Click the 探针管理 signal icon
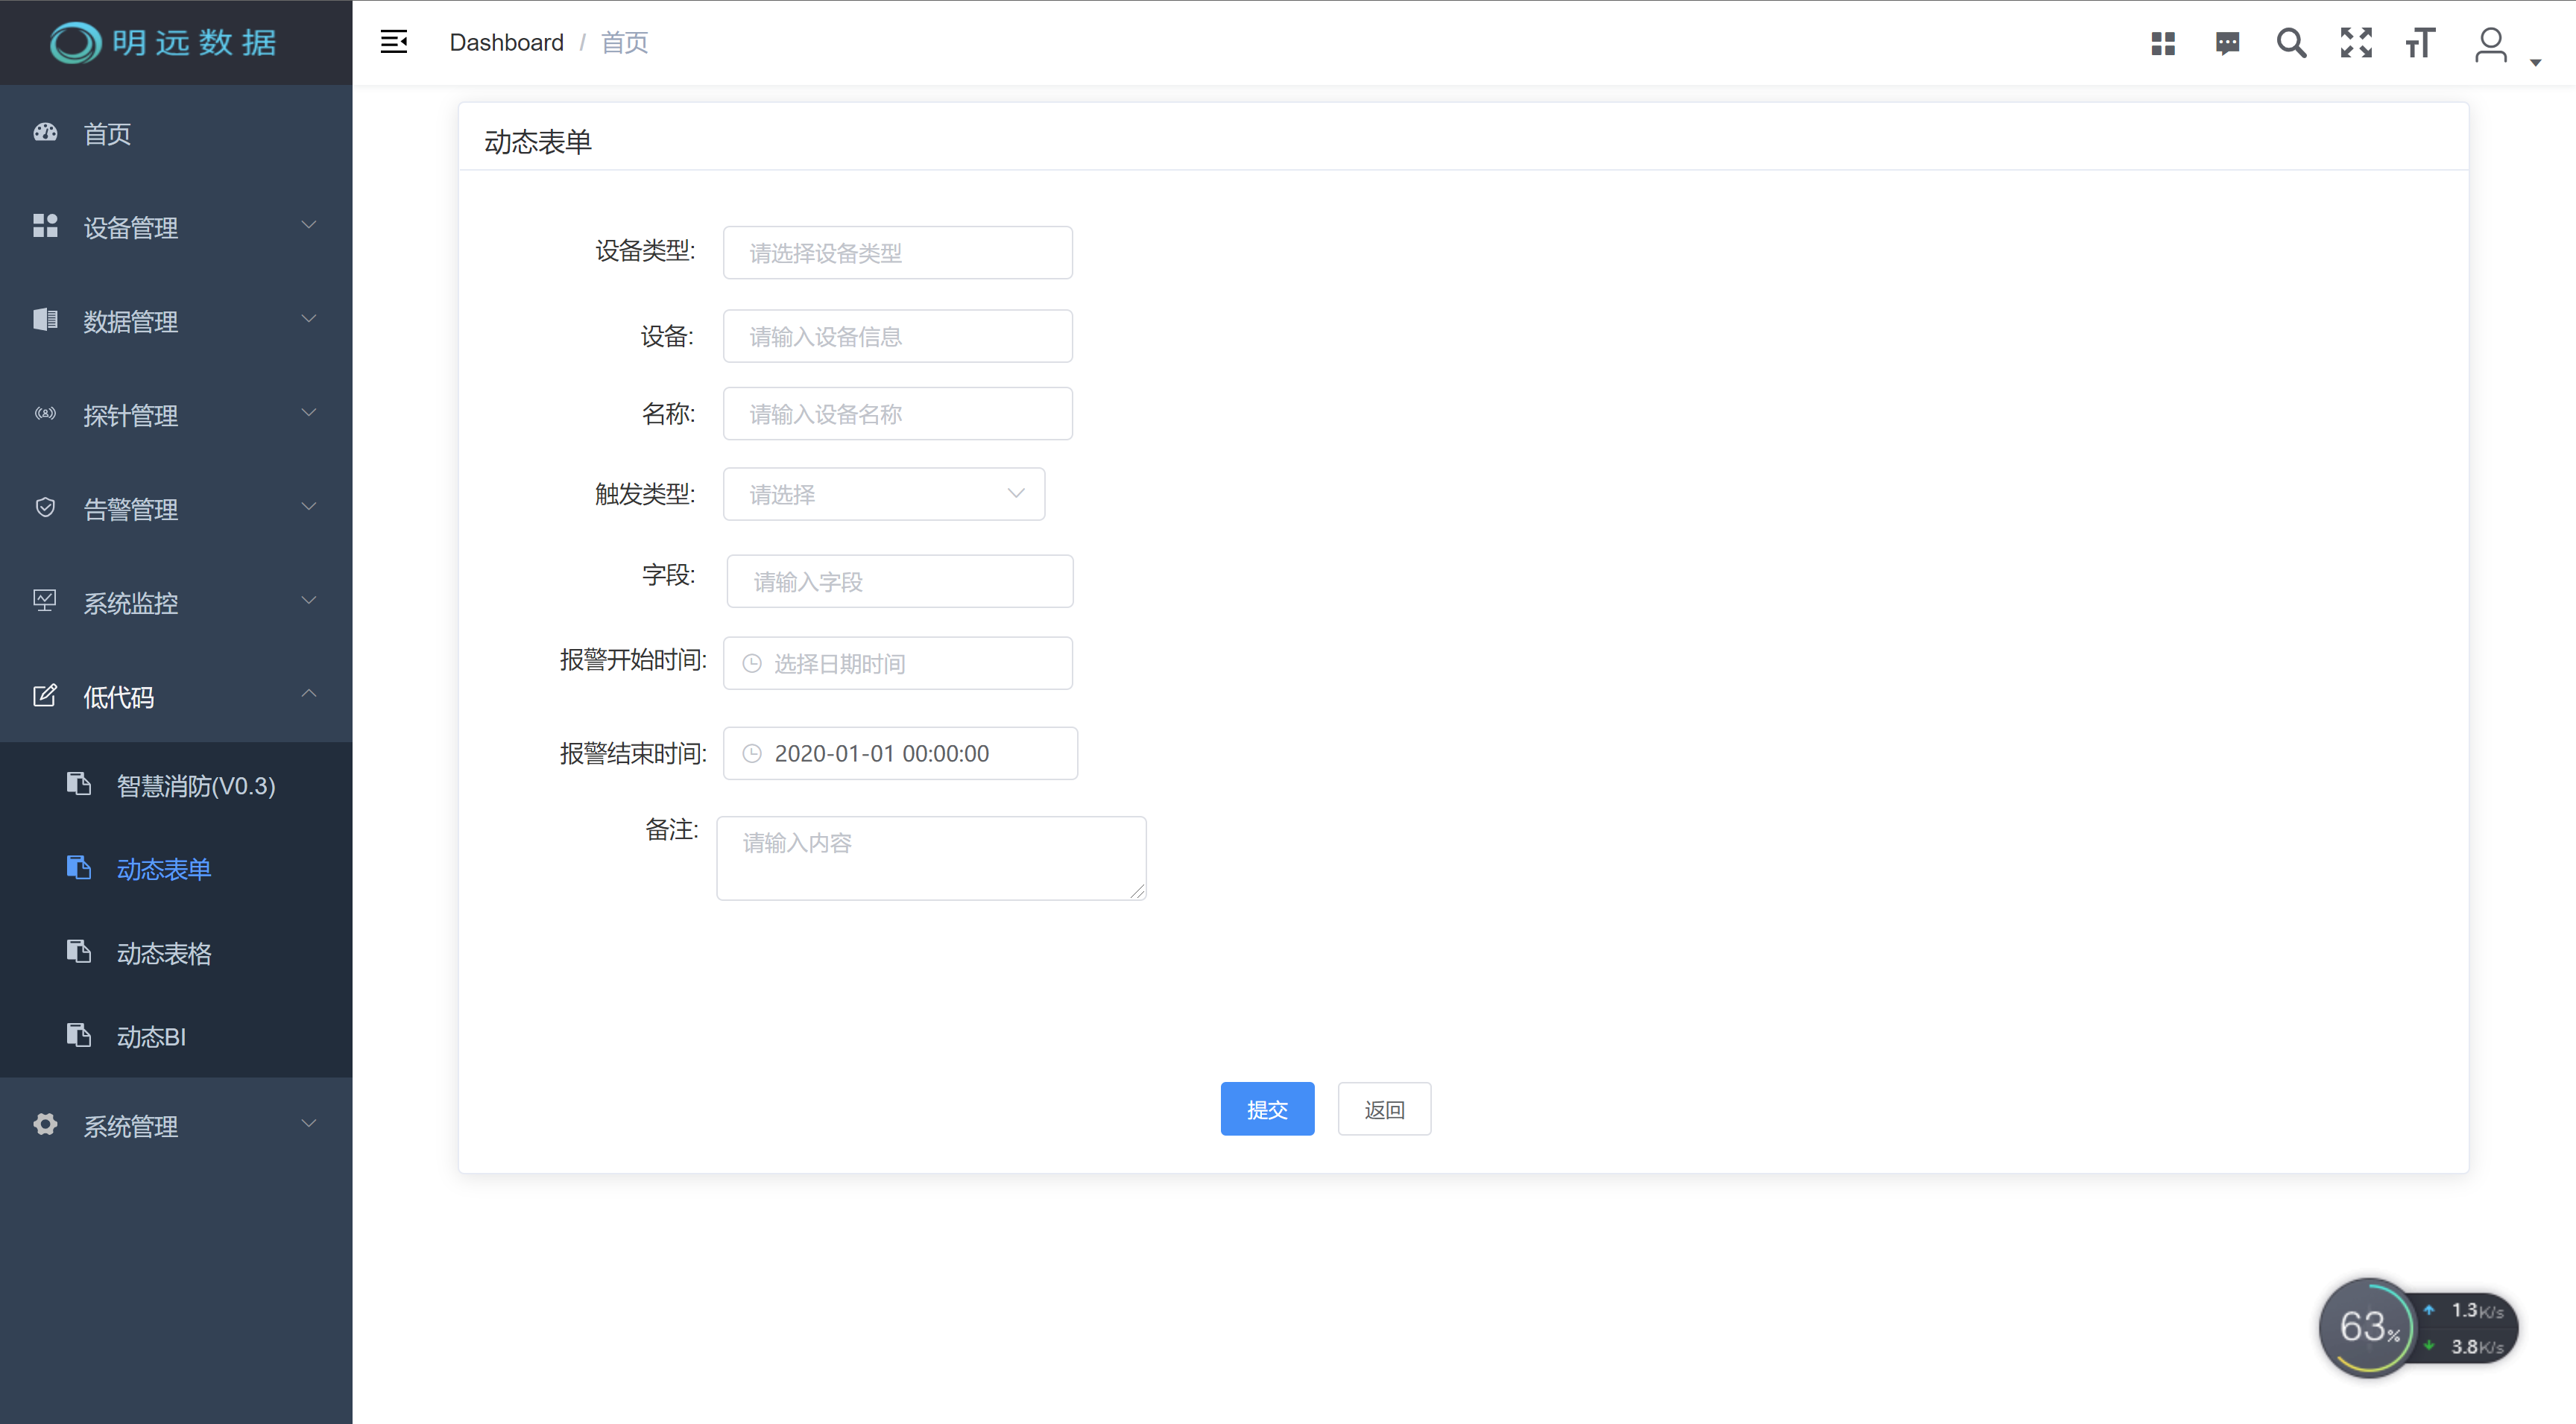2576x1424 pixels. 45,413
